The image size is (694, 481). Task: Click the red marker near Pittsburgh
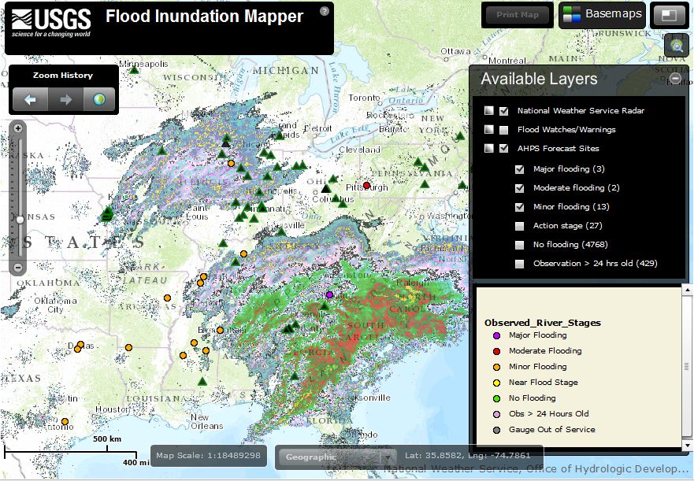366,185
